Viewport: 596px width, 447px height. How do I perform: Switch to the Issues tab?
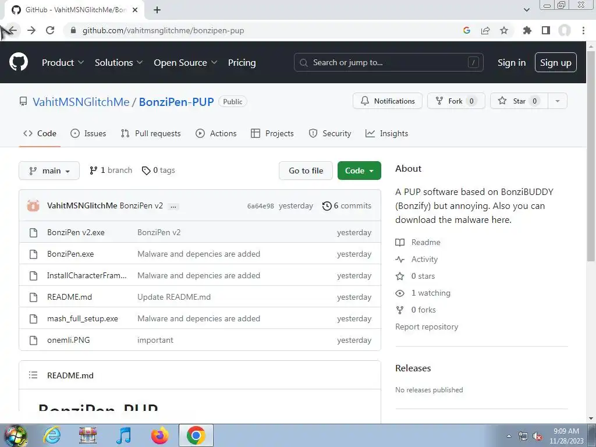pyautogui.click(x=88, y=133)
